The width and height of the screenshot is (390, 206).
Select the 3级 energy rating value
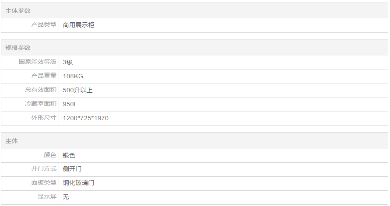pos(68,62)
